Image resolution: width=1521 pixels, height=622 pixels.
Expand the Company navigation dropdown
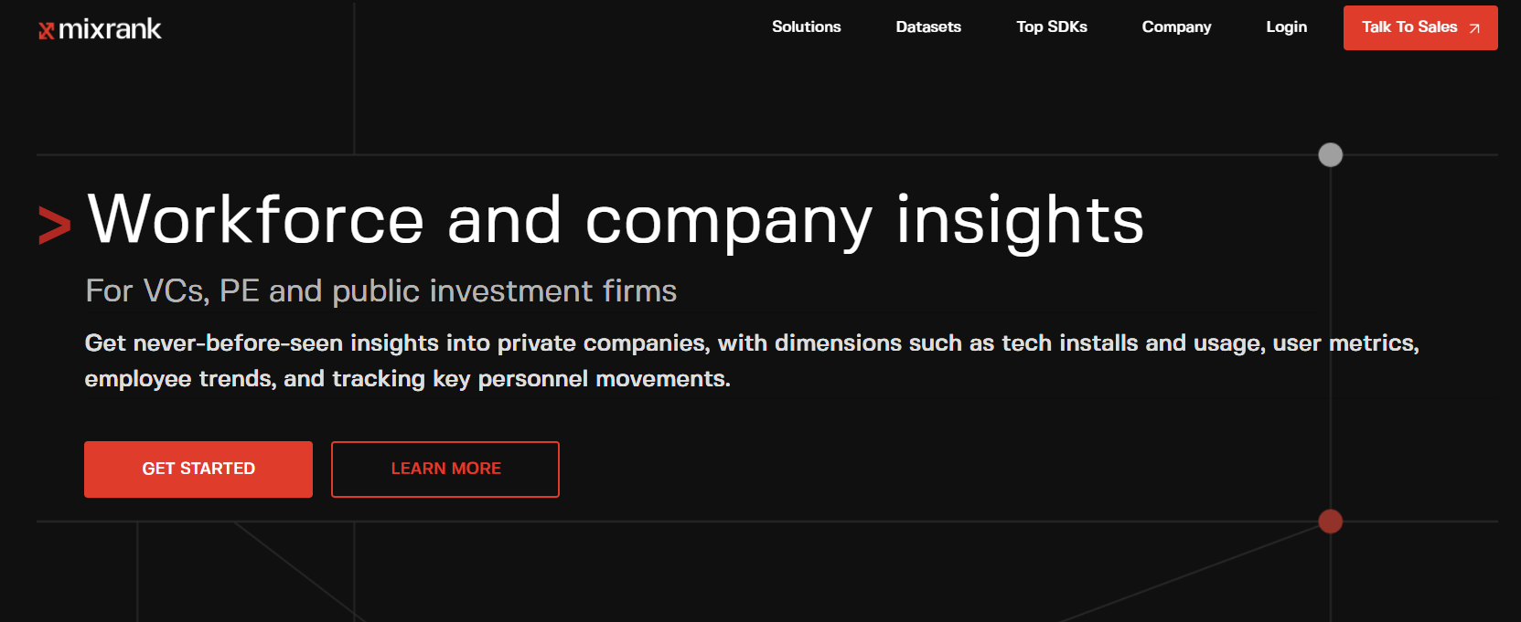point(1176,27)
